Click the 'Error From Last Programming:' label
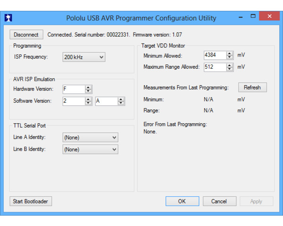This screenshot has width=283, height=226. pos(175,124)
